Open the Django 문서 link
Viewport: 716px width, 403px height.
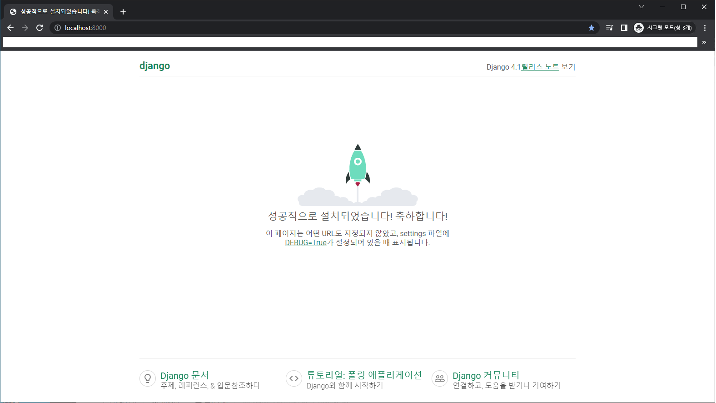[x=184, y=375]
